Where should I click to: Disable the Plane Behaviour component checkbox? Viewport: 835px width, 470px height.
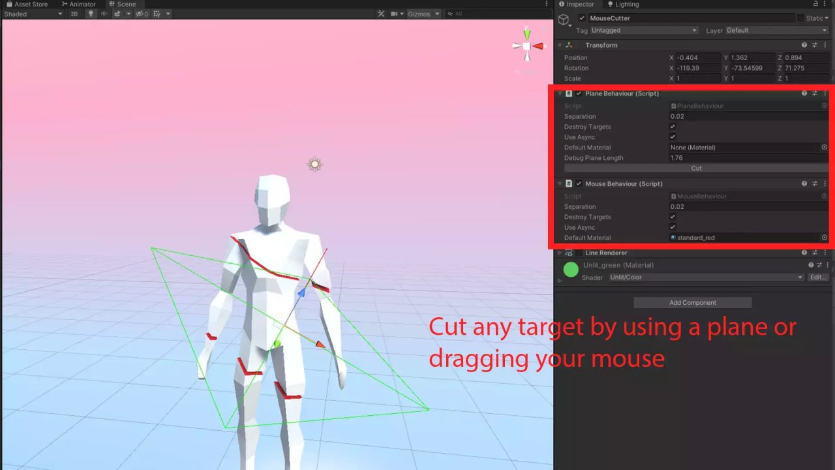579,93
